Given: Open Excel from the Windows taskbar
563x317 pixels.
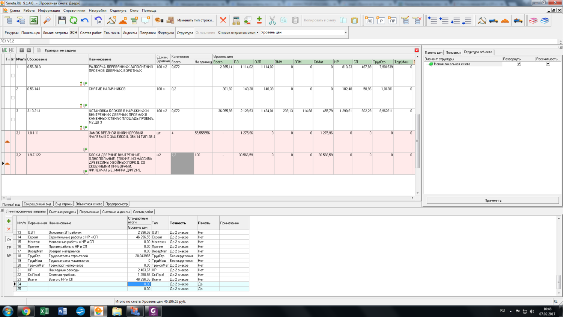Looking at the screenshot, I should click(44, 311).
